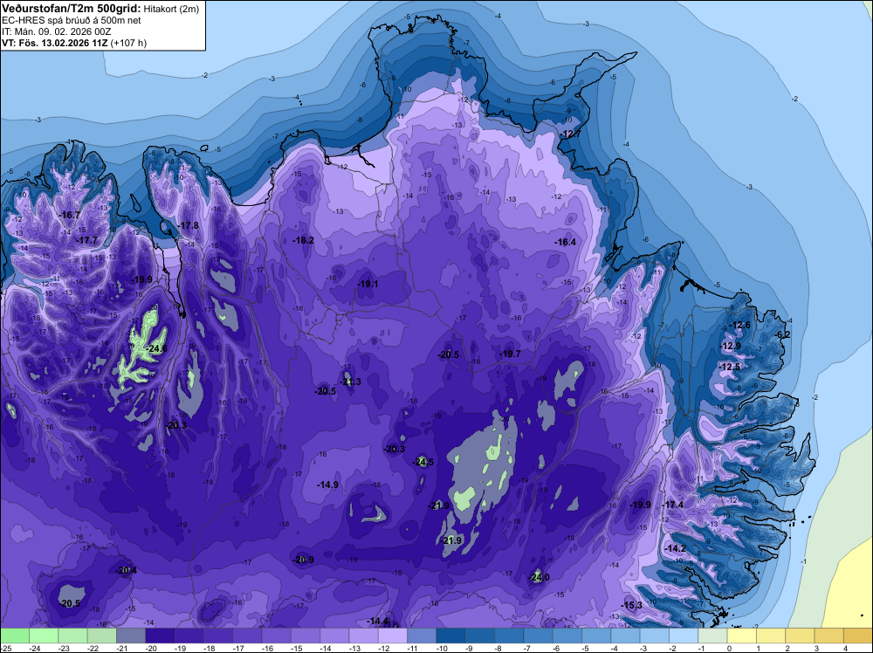The image size is (873, 653).
Task: Click the -19.1 temperature label
Action: pyautogui.click(x=368, y=284)
